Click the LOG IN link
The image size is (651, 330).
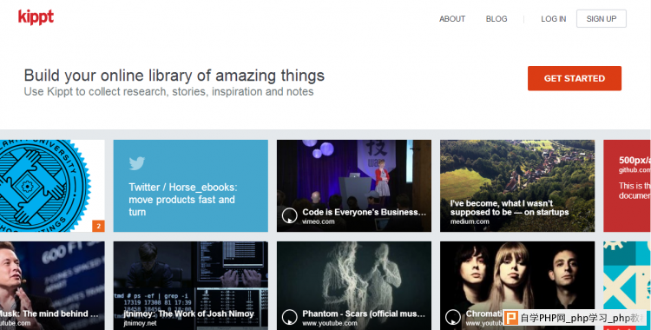[554, 19]
